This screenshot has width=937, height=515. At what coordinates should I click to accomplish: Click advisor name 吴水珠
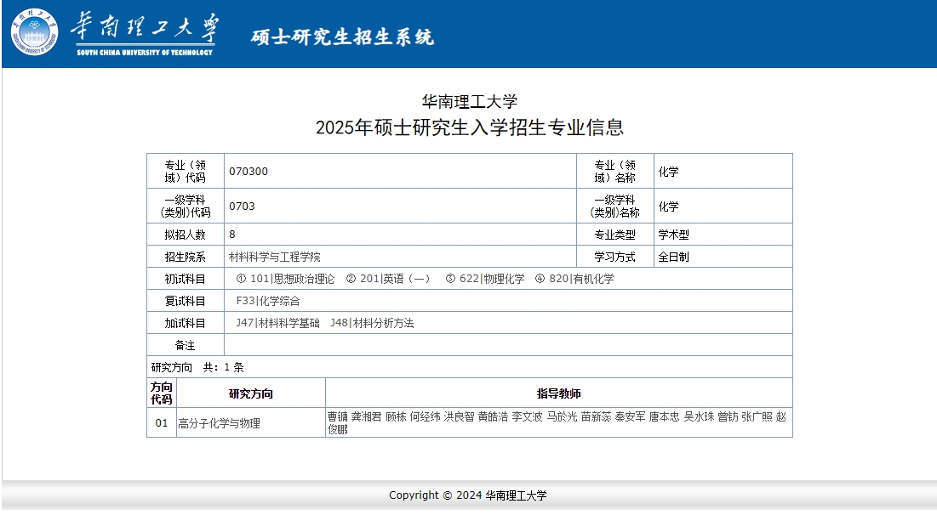click(x=699, y=416)
